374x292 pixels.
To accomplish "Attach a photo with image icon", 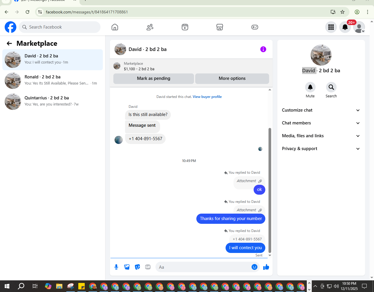I will pos(127,267).
